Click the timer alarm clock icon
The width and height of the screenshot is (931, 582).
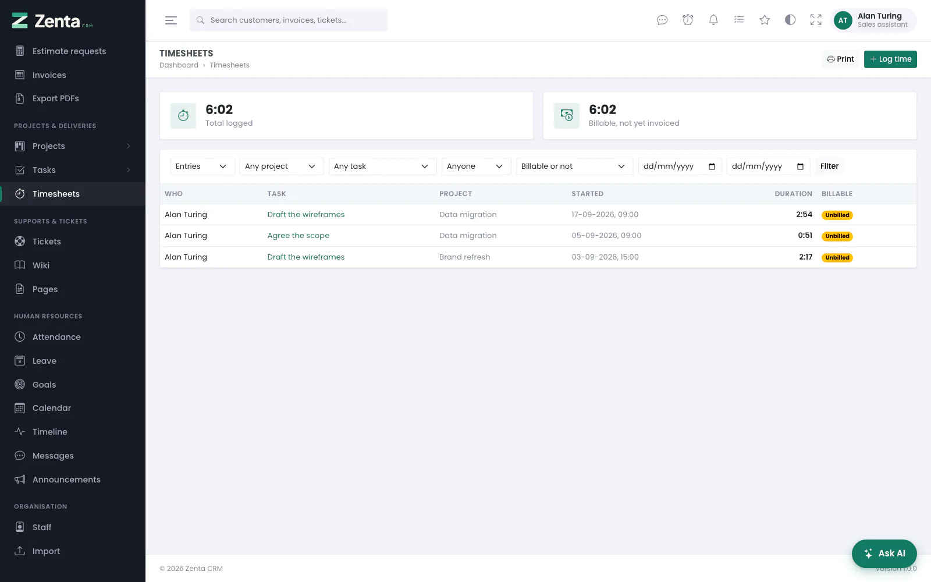pyautogui.click(x=688, y=20)
